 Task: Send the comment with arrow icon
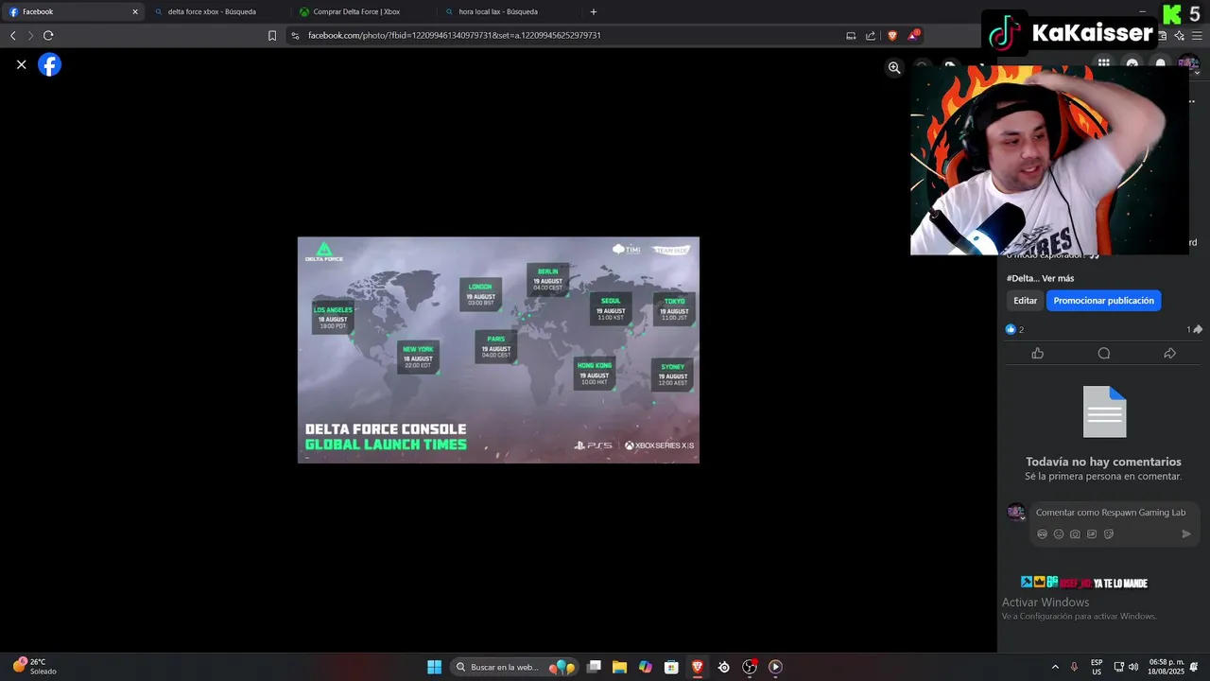tap(1186, 534)
